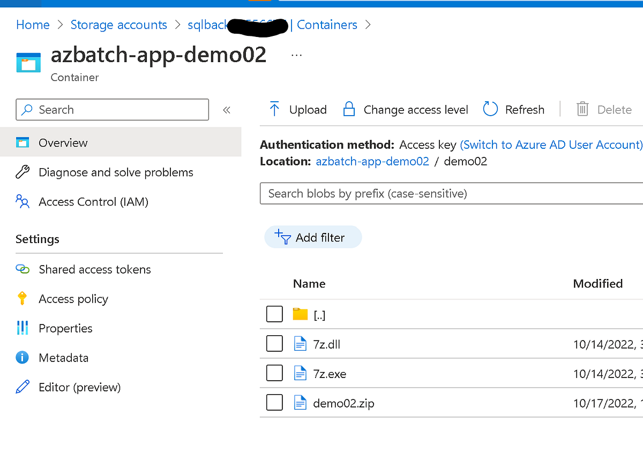Click the Change access level lock icon
Screen dimensions: 643x453
(x=349, y=109)
